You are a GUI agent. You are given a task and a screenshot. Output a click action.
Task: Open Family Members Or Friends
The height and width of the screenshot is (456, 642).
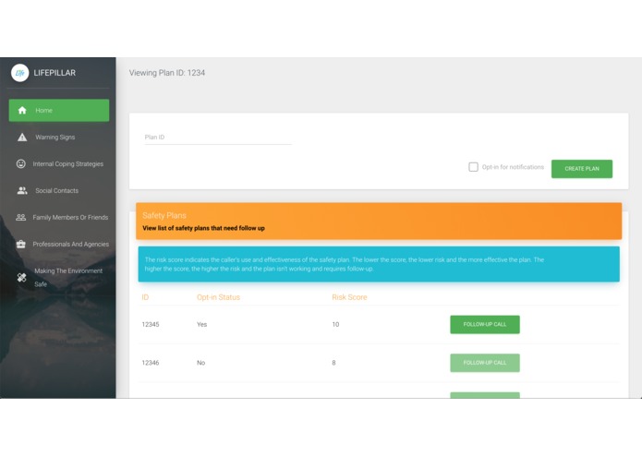(x=59, y=217)
